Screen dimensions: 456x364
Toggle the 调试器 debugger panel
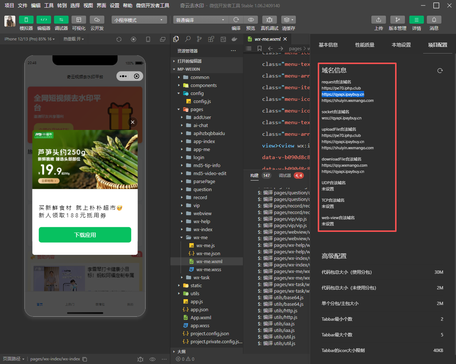pos(61,20)
